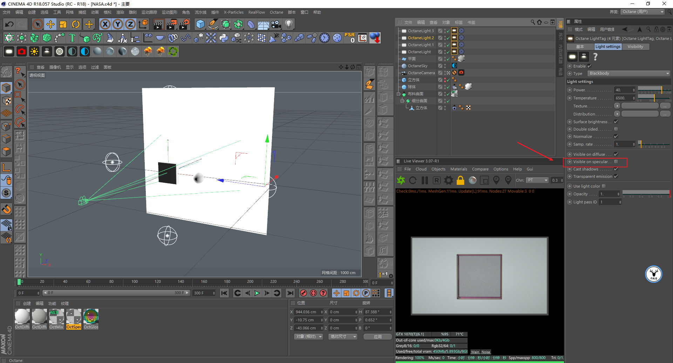
Task: Open the RealFlow menu
Action: (257, 12)
